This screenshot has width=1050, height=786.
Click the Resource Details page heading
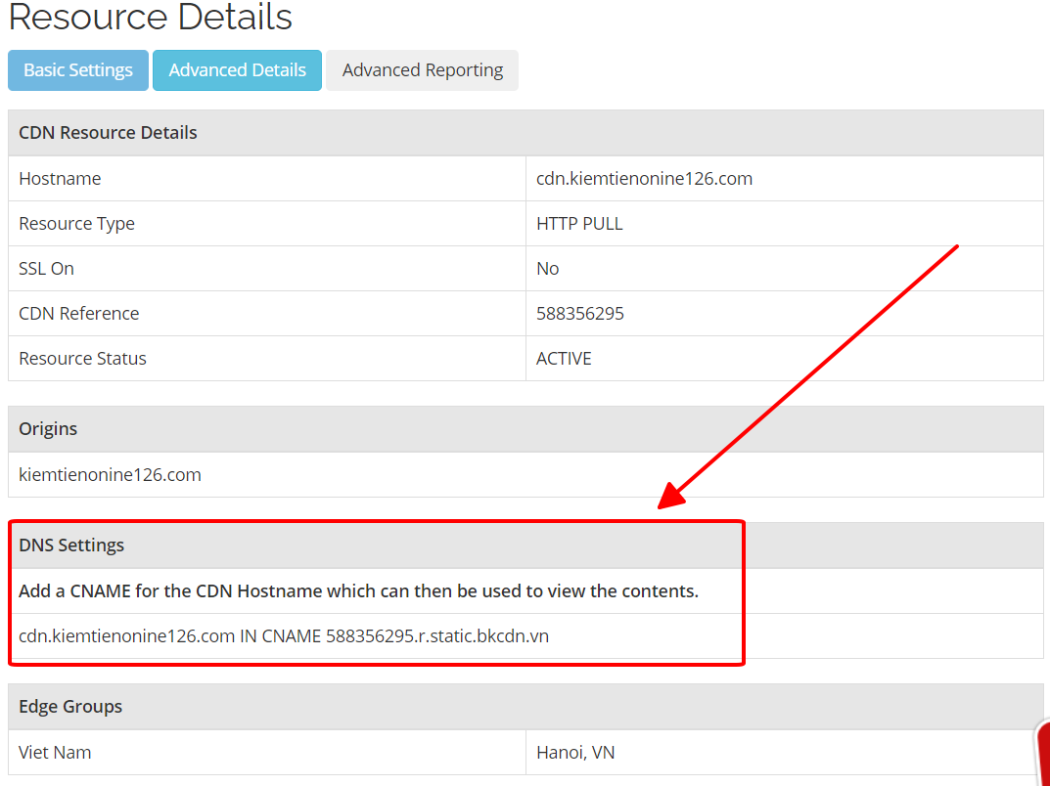pyautogui.click(x=150, y=17)
